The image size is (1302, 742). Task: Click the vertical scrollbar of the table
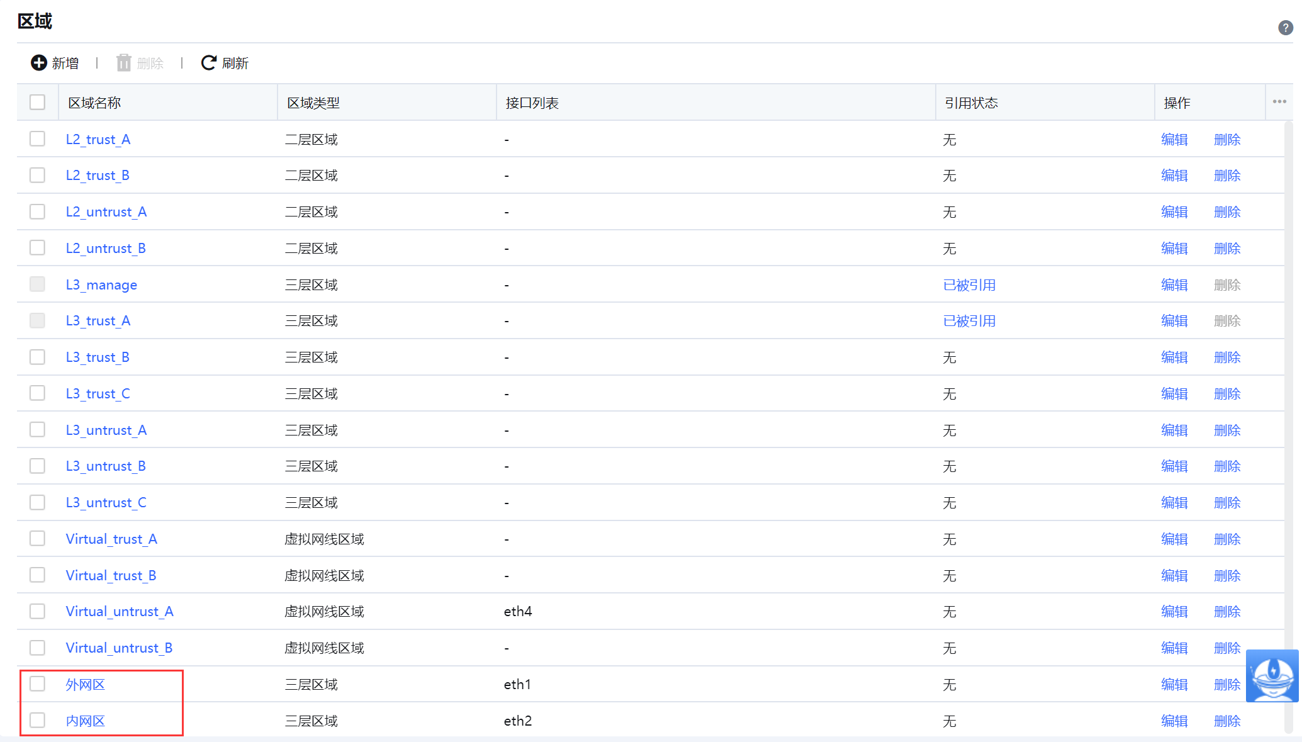pos(1289,427)
